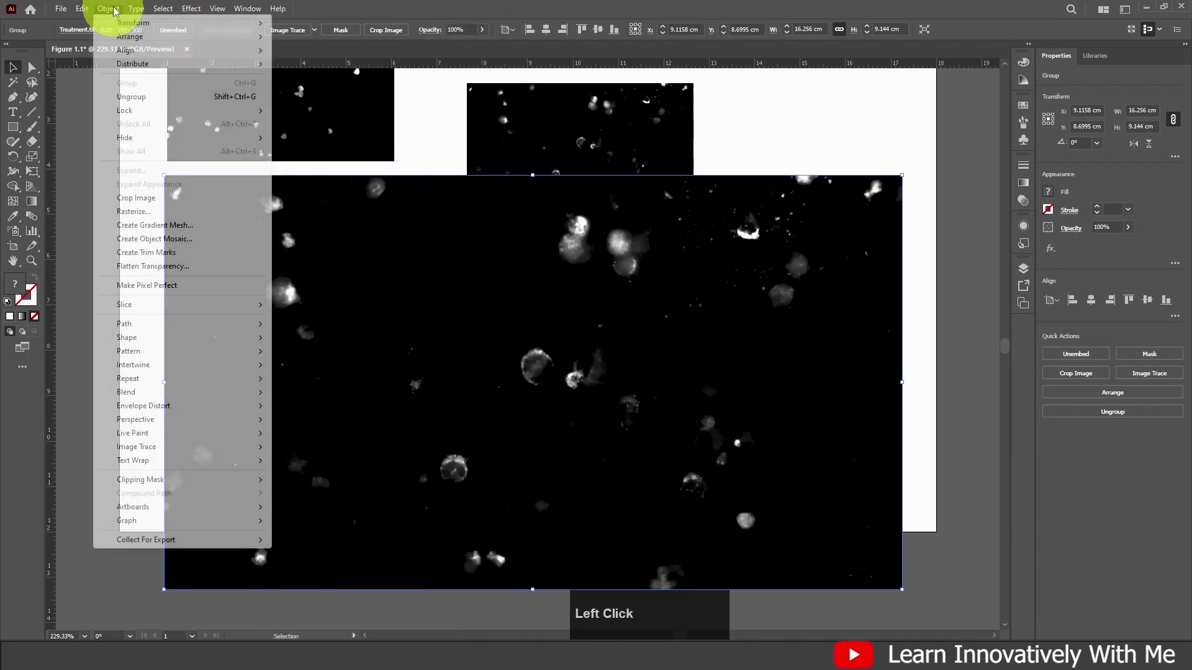This screenshot has height=670, width=1192.
Task: Switch to the Libraries tab
Action: coord(1095,56)
